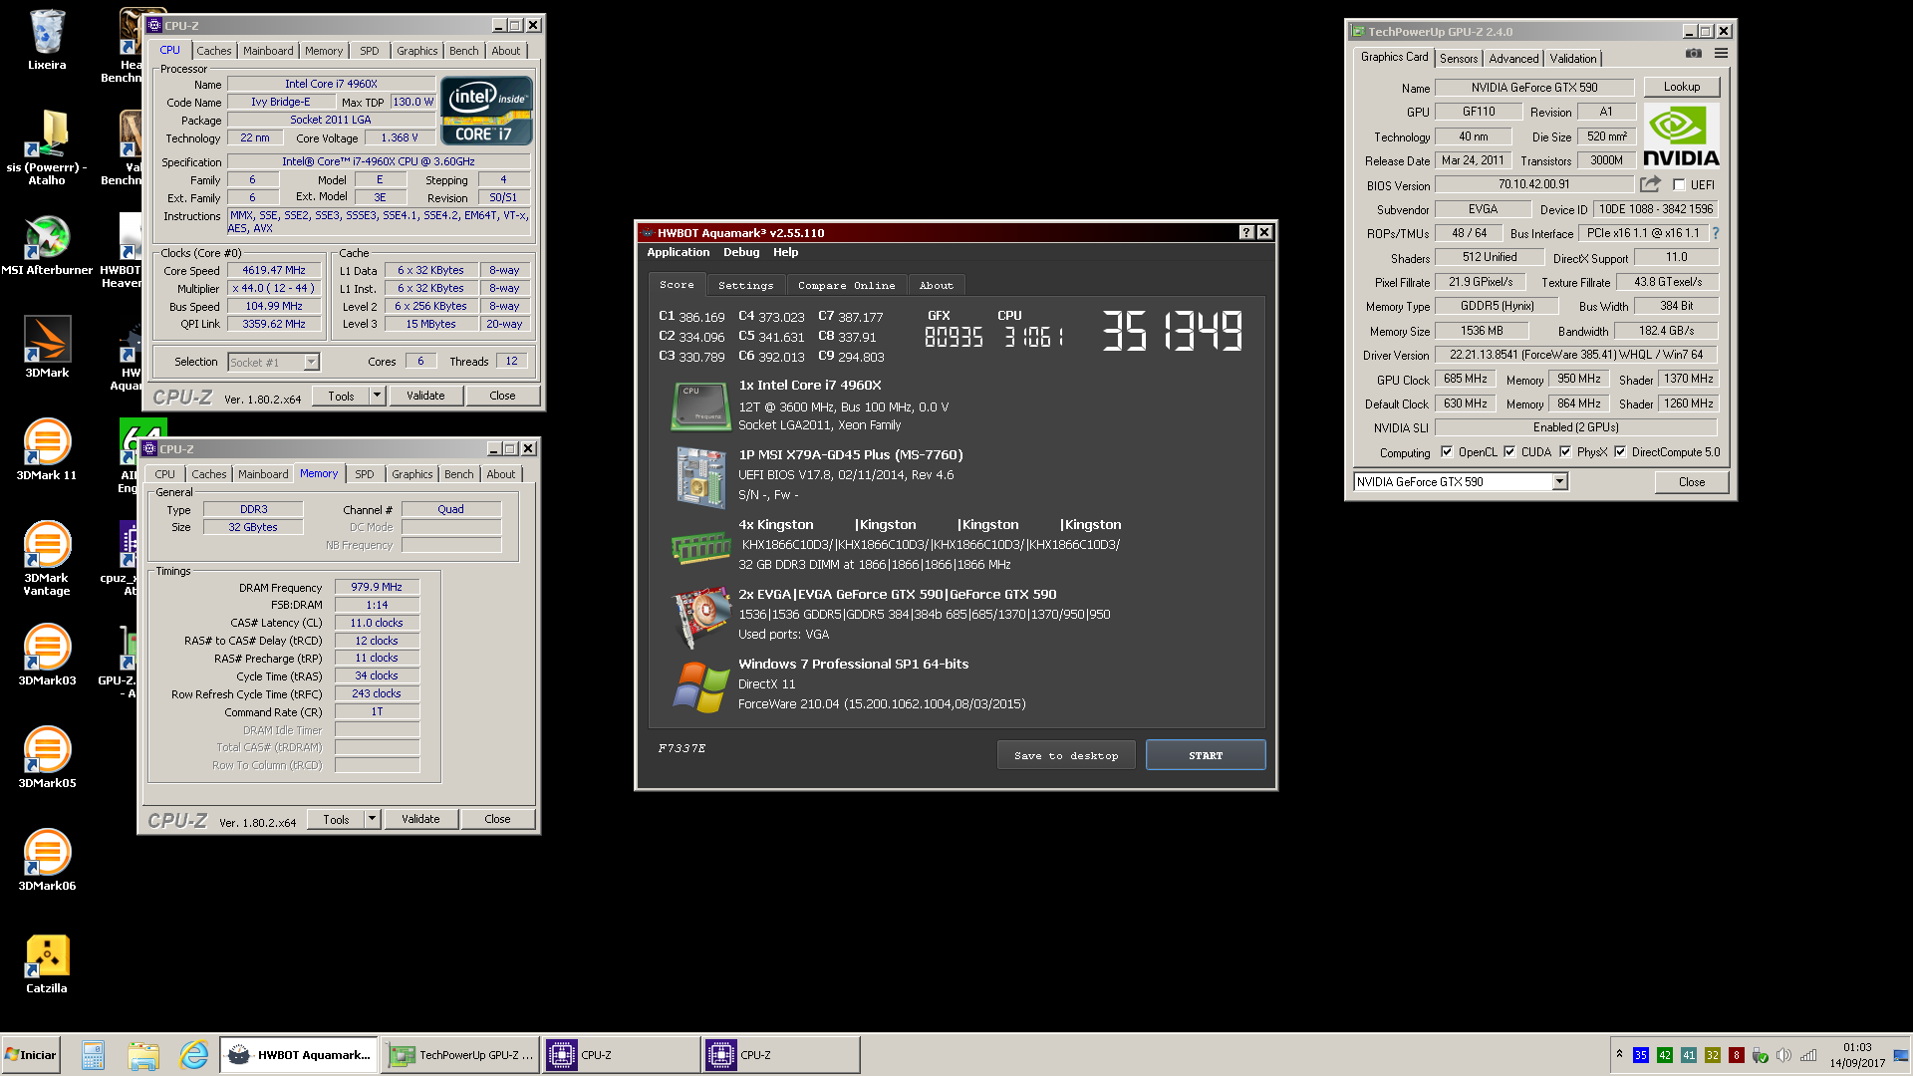Expand the Tools arrow in top CPU-Z window
1913x1076 pixels.
tap(377, 396)
